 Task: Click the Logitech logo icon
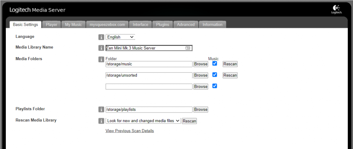[x=336, y=9]
